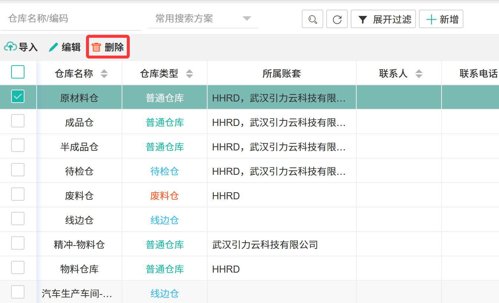Click the 所属账套 column header

point(281,74)
